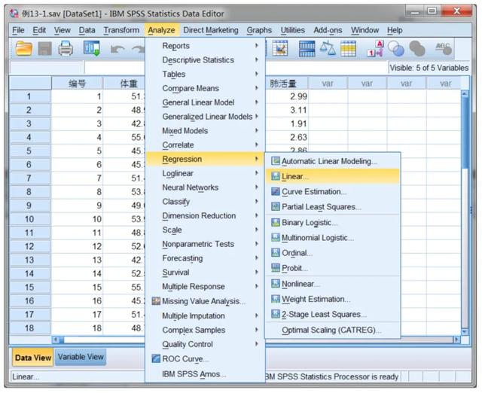The width and height of the screenshot is (482, 393).
Task: Expand Compare Means submenu
Action: pyautogui.click(x=205, y=88)
